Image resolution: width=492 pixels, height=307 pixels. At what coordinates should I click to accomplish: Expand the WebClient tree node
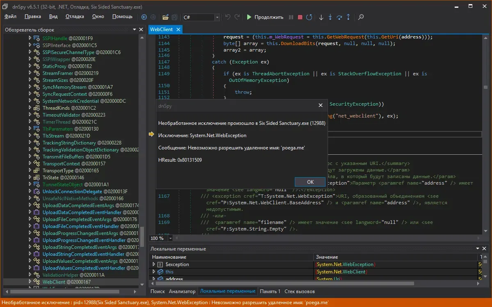pos(30,282)
